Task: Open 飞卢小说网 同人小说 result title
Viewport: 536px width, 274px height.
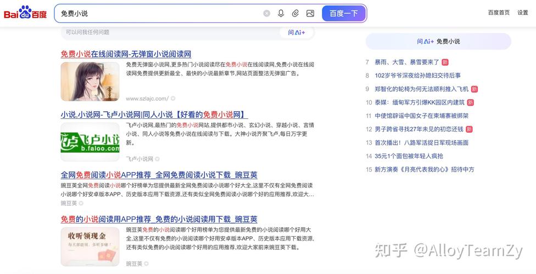Action: [x=154, y=115]
